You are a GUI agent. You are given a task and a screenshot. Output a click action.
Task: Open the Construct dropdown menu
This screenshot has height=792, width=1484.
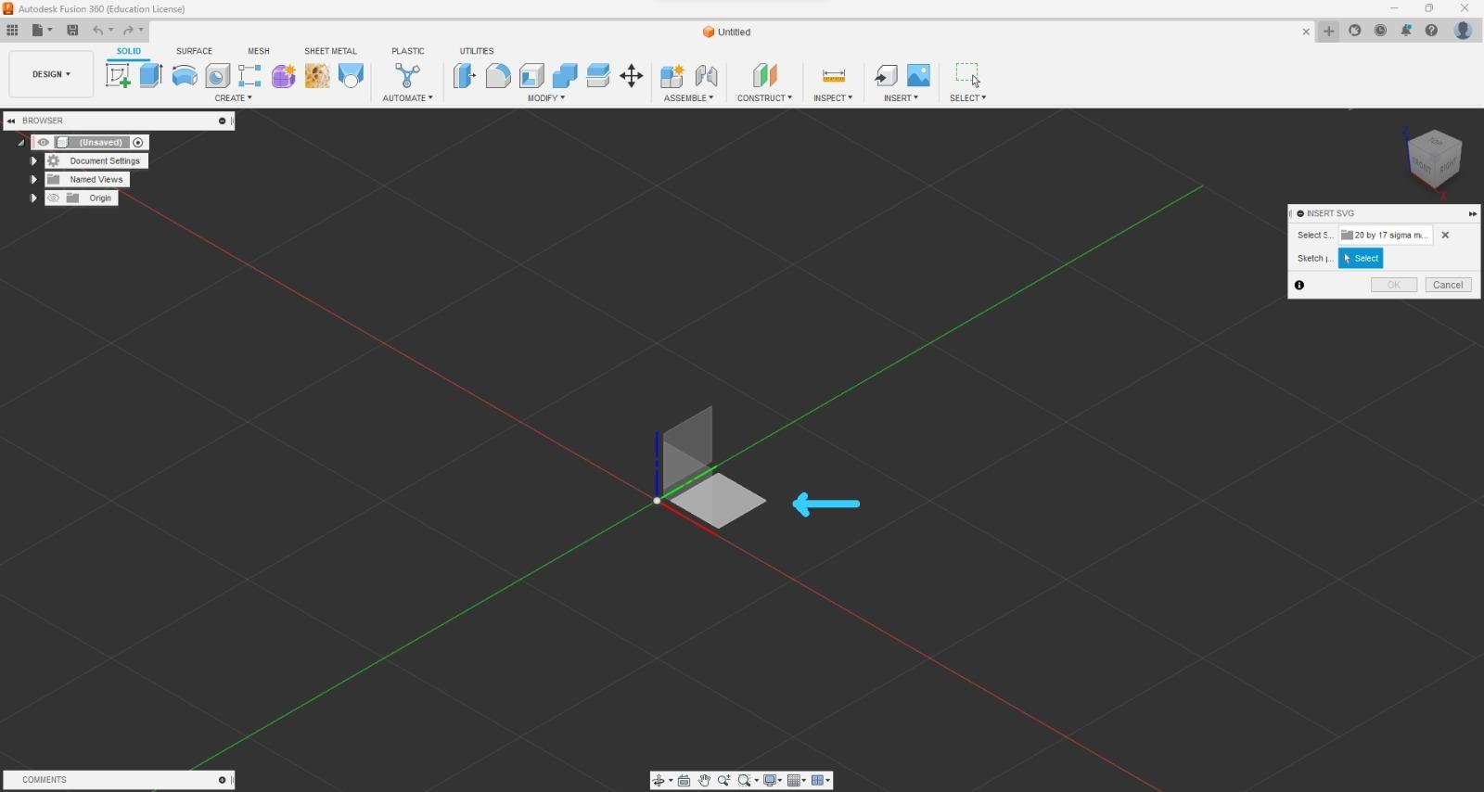point(765,98)
